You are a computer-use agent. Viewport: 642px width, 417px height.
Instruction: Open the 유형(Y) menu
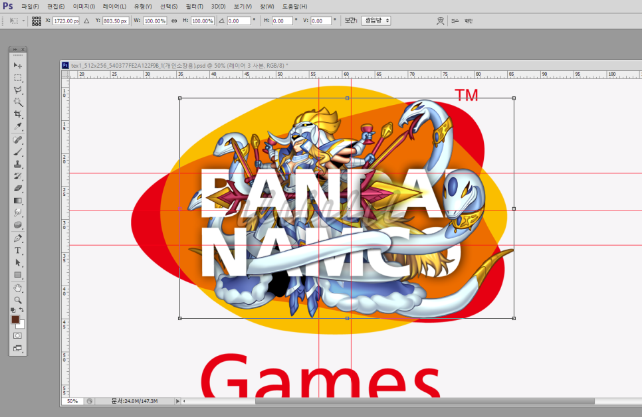[x=143, y=7]
